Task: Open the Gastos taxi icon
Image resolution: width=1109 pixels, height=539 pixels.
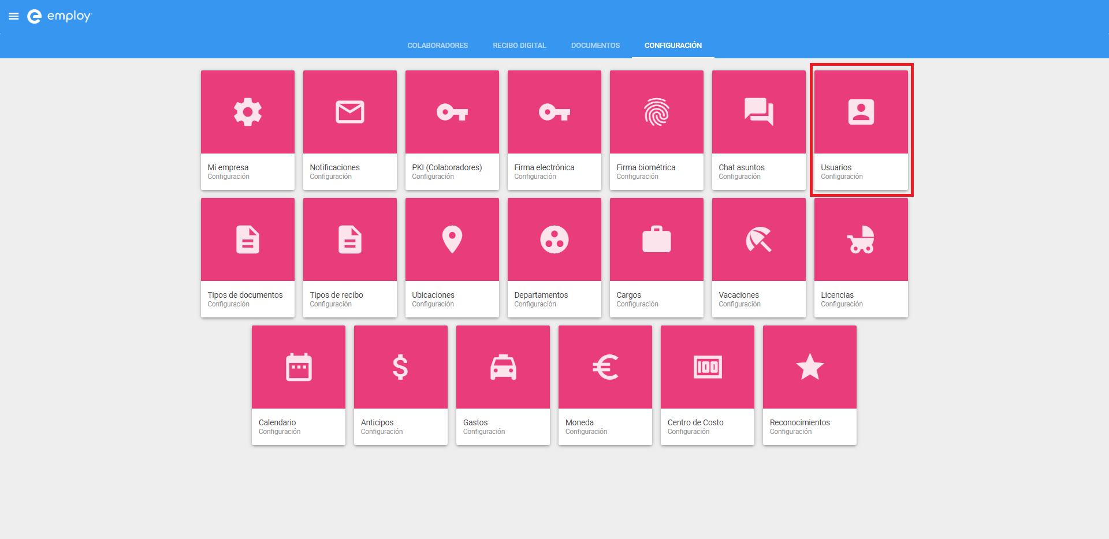Action: tap(503, 367)
